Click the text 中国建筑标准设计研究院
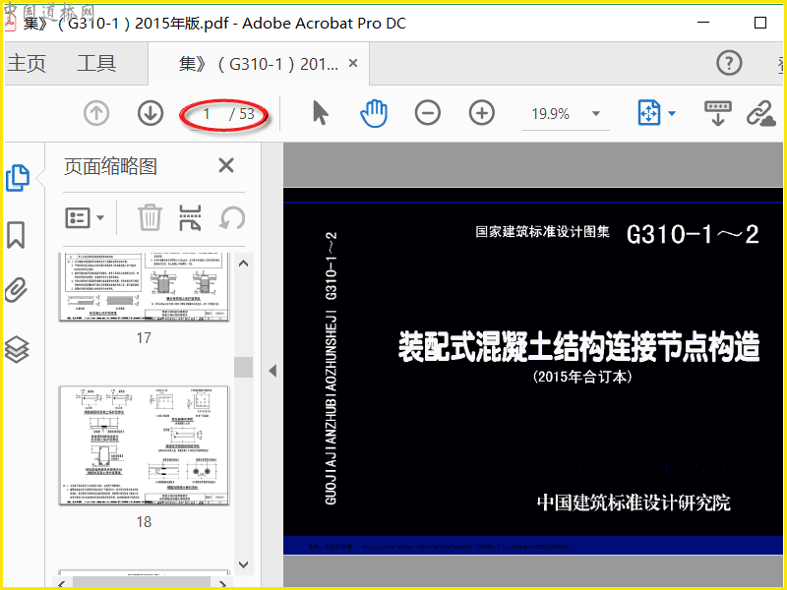The height and width of the screenshot is (590, 787). [634, 502]
